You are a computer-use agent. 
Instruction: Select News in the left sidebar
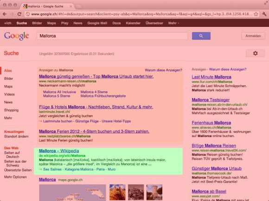[8, 102]
